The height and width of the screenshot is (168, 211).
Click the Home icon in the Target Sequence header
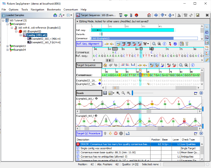[149, 15]
